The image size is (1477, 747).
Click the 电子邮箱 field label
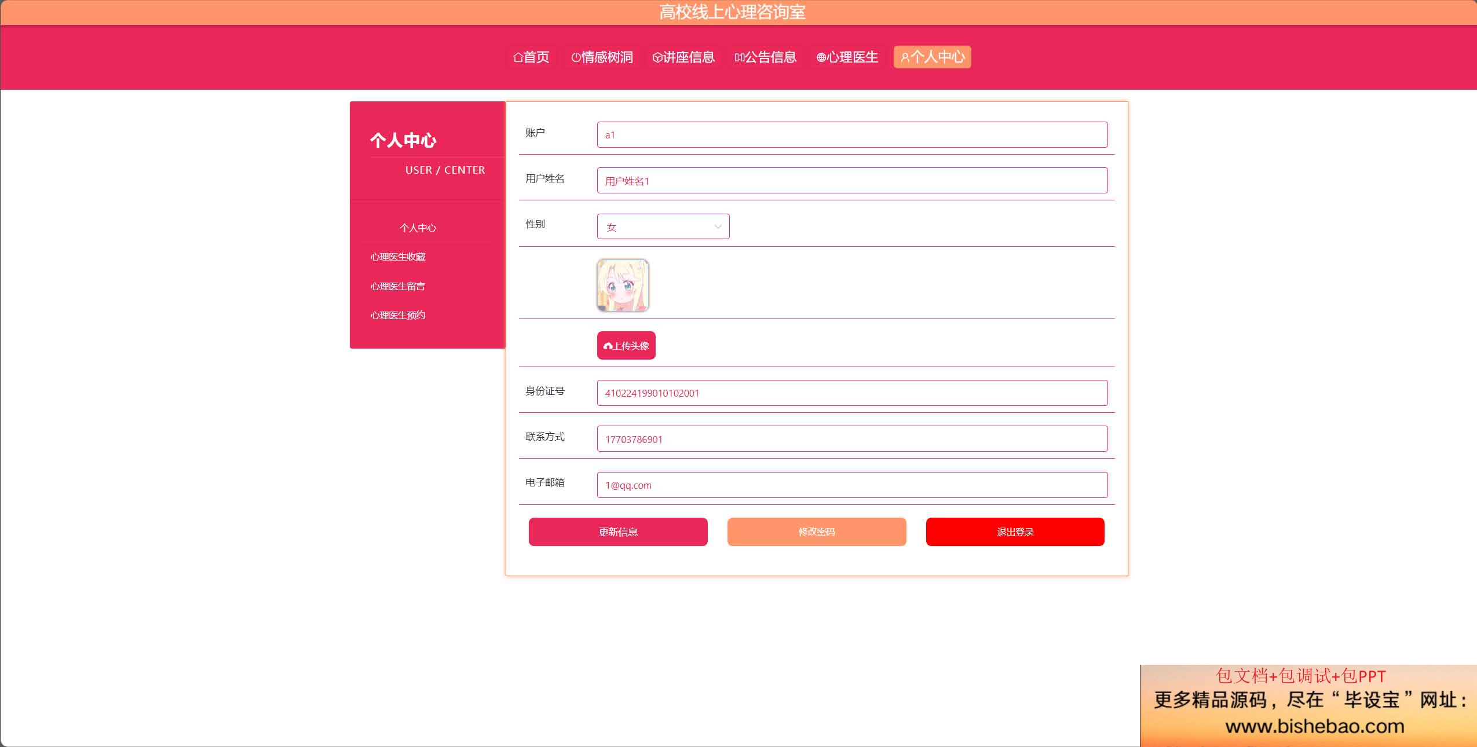pyautogui.click(x=545, y=483)
